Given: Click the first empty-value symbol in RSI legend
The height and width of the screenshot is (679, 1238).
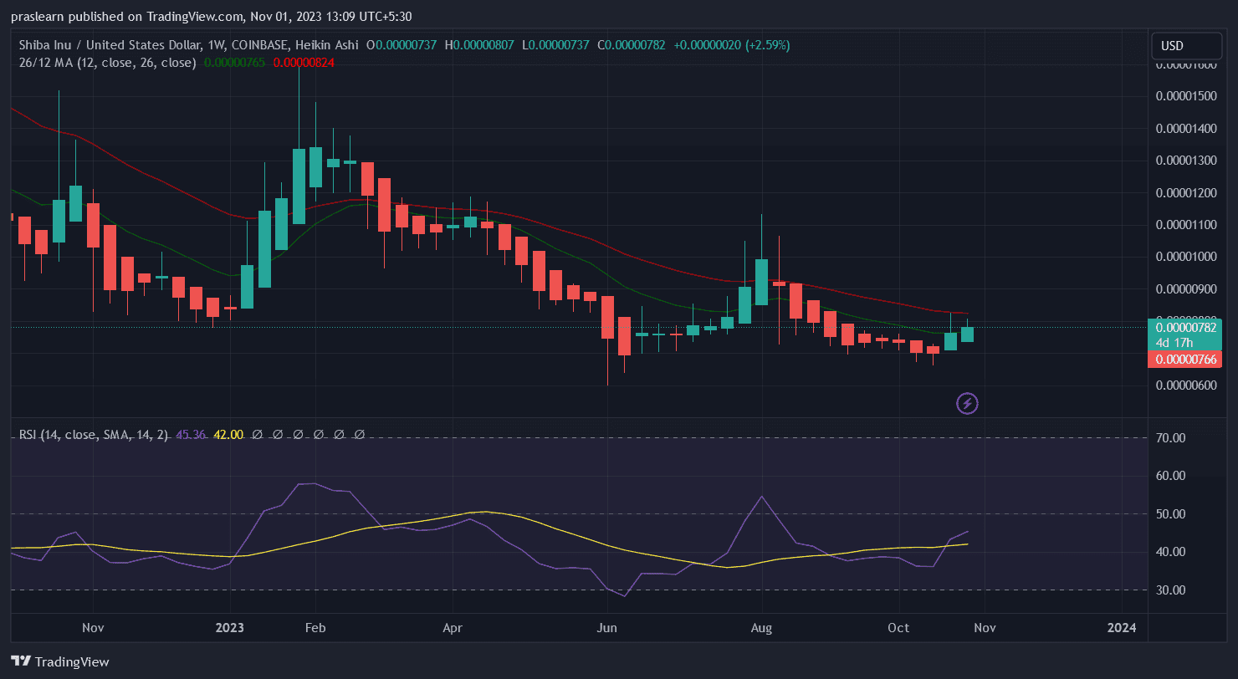Looking at the screenshot, I should [x=258, y=435].
